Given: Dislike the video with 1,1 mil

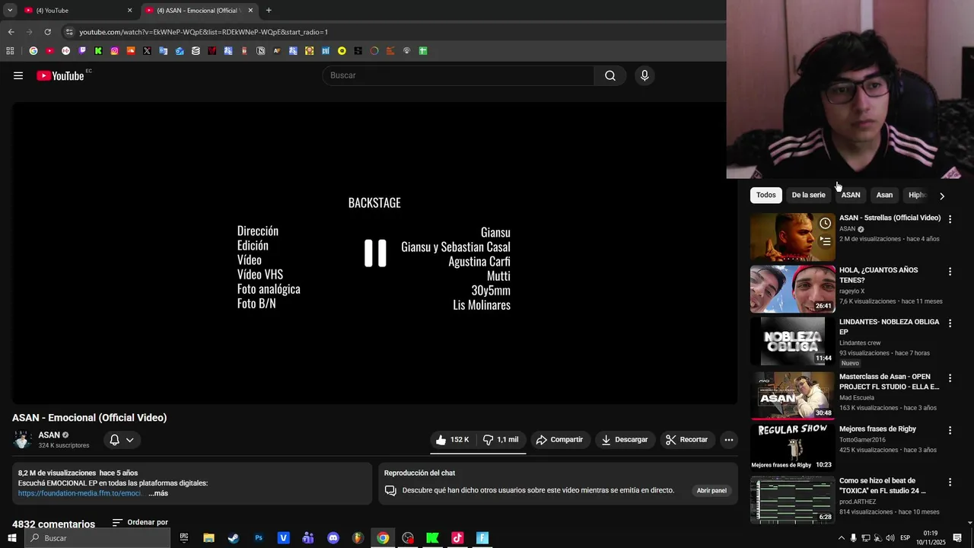Looking at the screenshot, I should click(501, 440).
